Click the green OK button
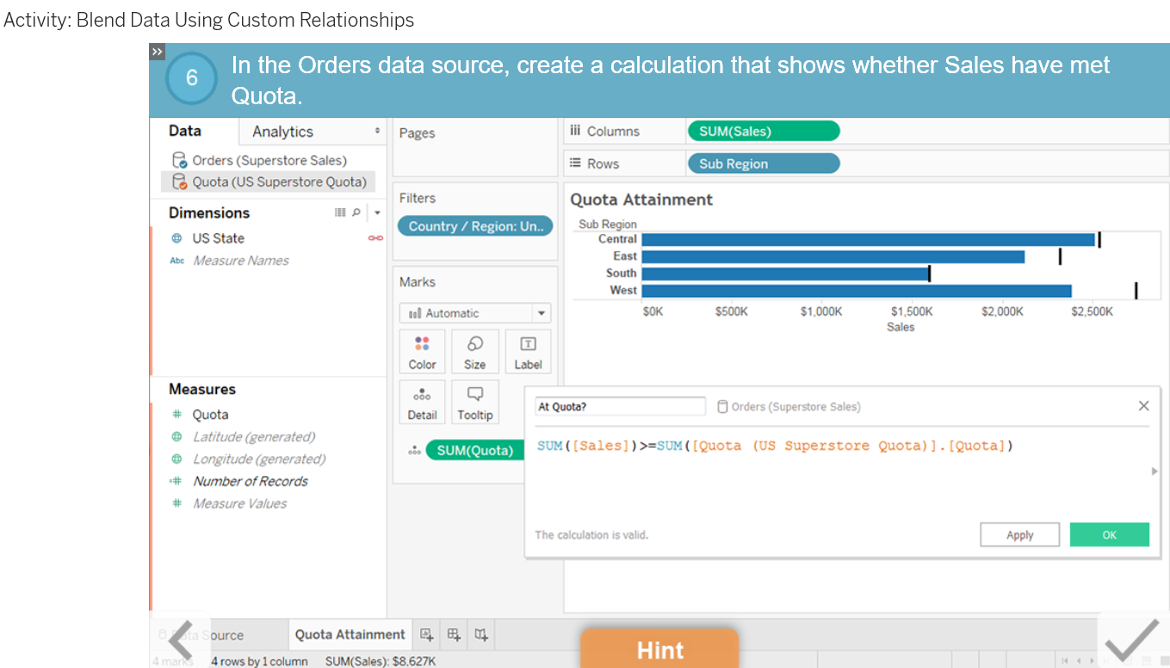The width and height of the screenshot is (1170, 668). [x=1110, y=535]
